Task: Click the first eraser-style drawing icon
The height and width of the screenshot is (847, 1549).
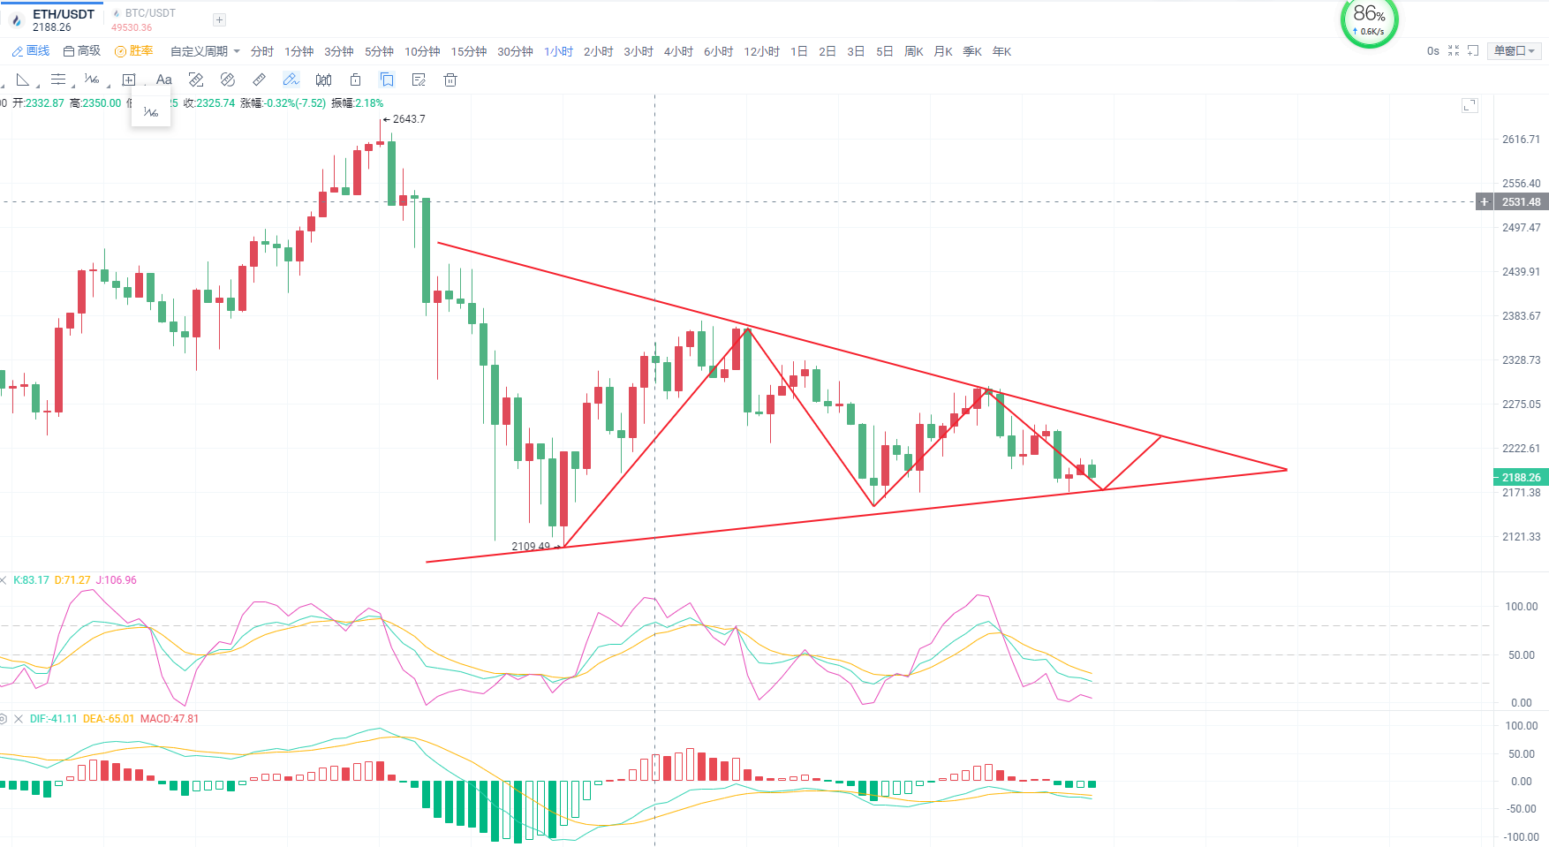Action: click(x=196, y=79)
